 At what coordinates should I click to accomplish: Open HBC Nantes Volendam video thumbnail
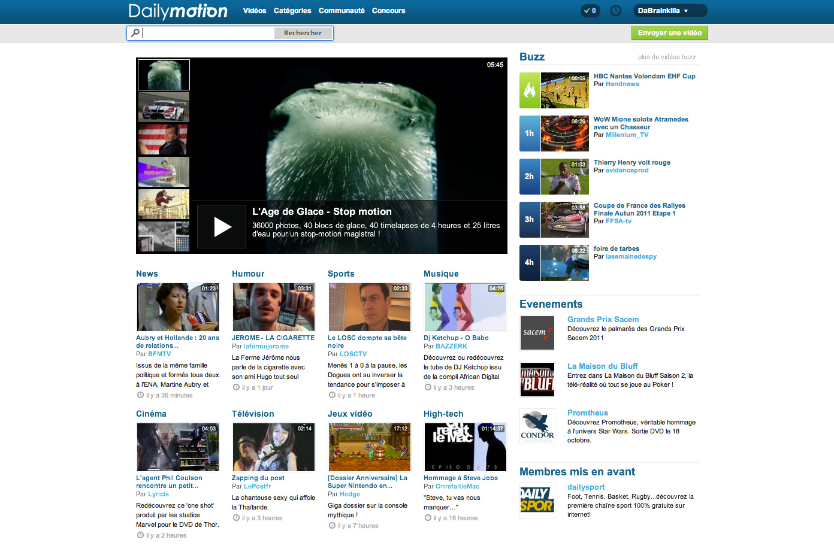tap(565, 90)
